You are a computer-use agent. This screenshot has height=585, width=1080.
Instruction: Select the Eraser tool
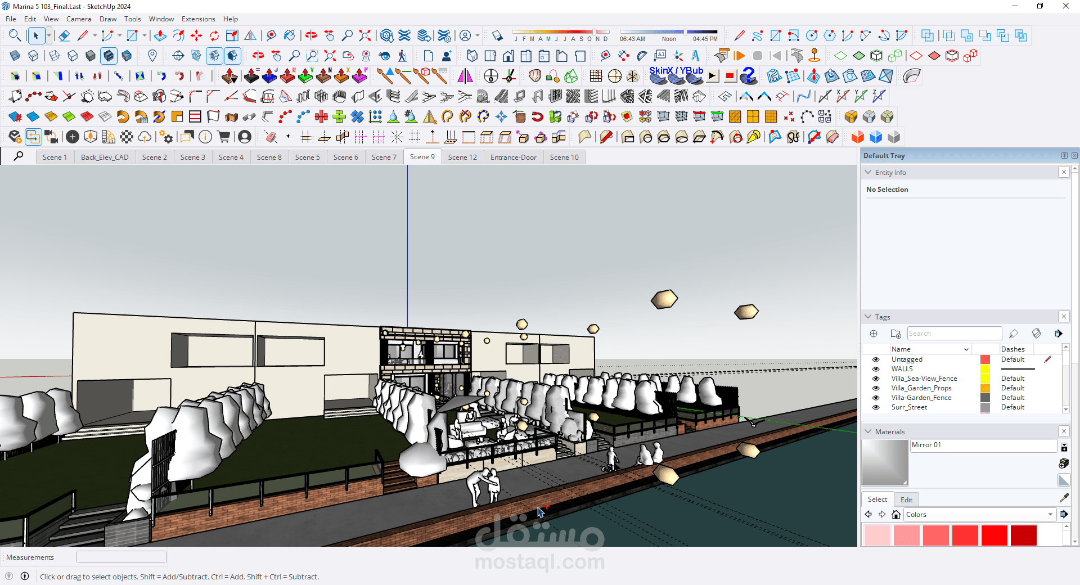(x=64, y=36)
